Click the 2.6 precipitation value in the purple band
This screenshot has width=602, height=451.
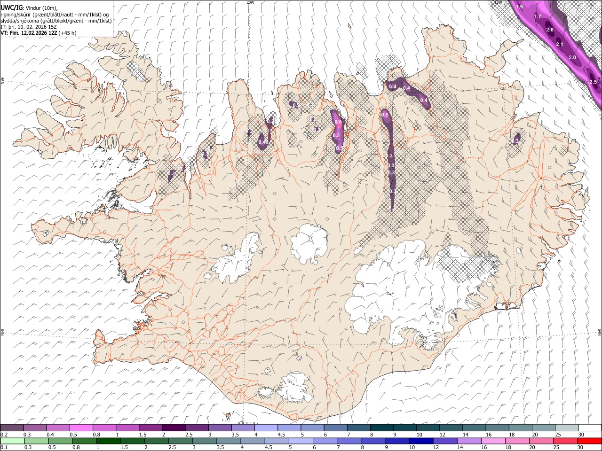(x=550, y=30)
